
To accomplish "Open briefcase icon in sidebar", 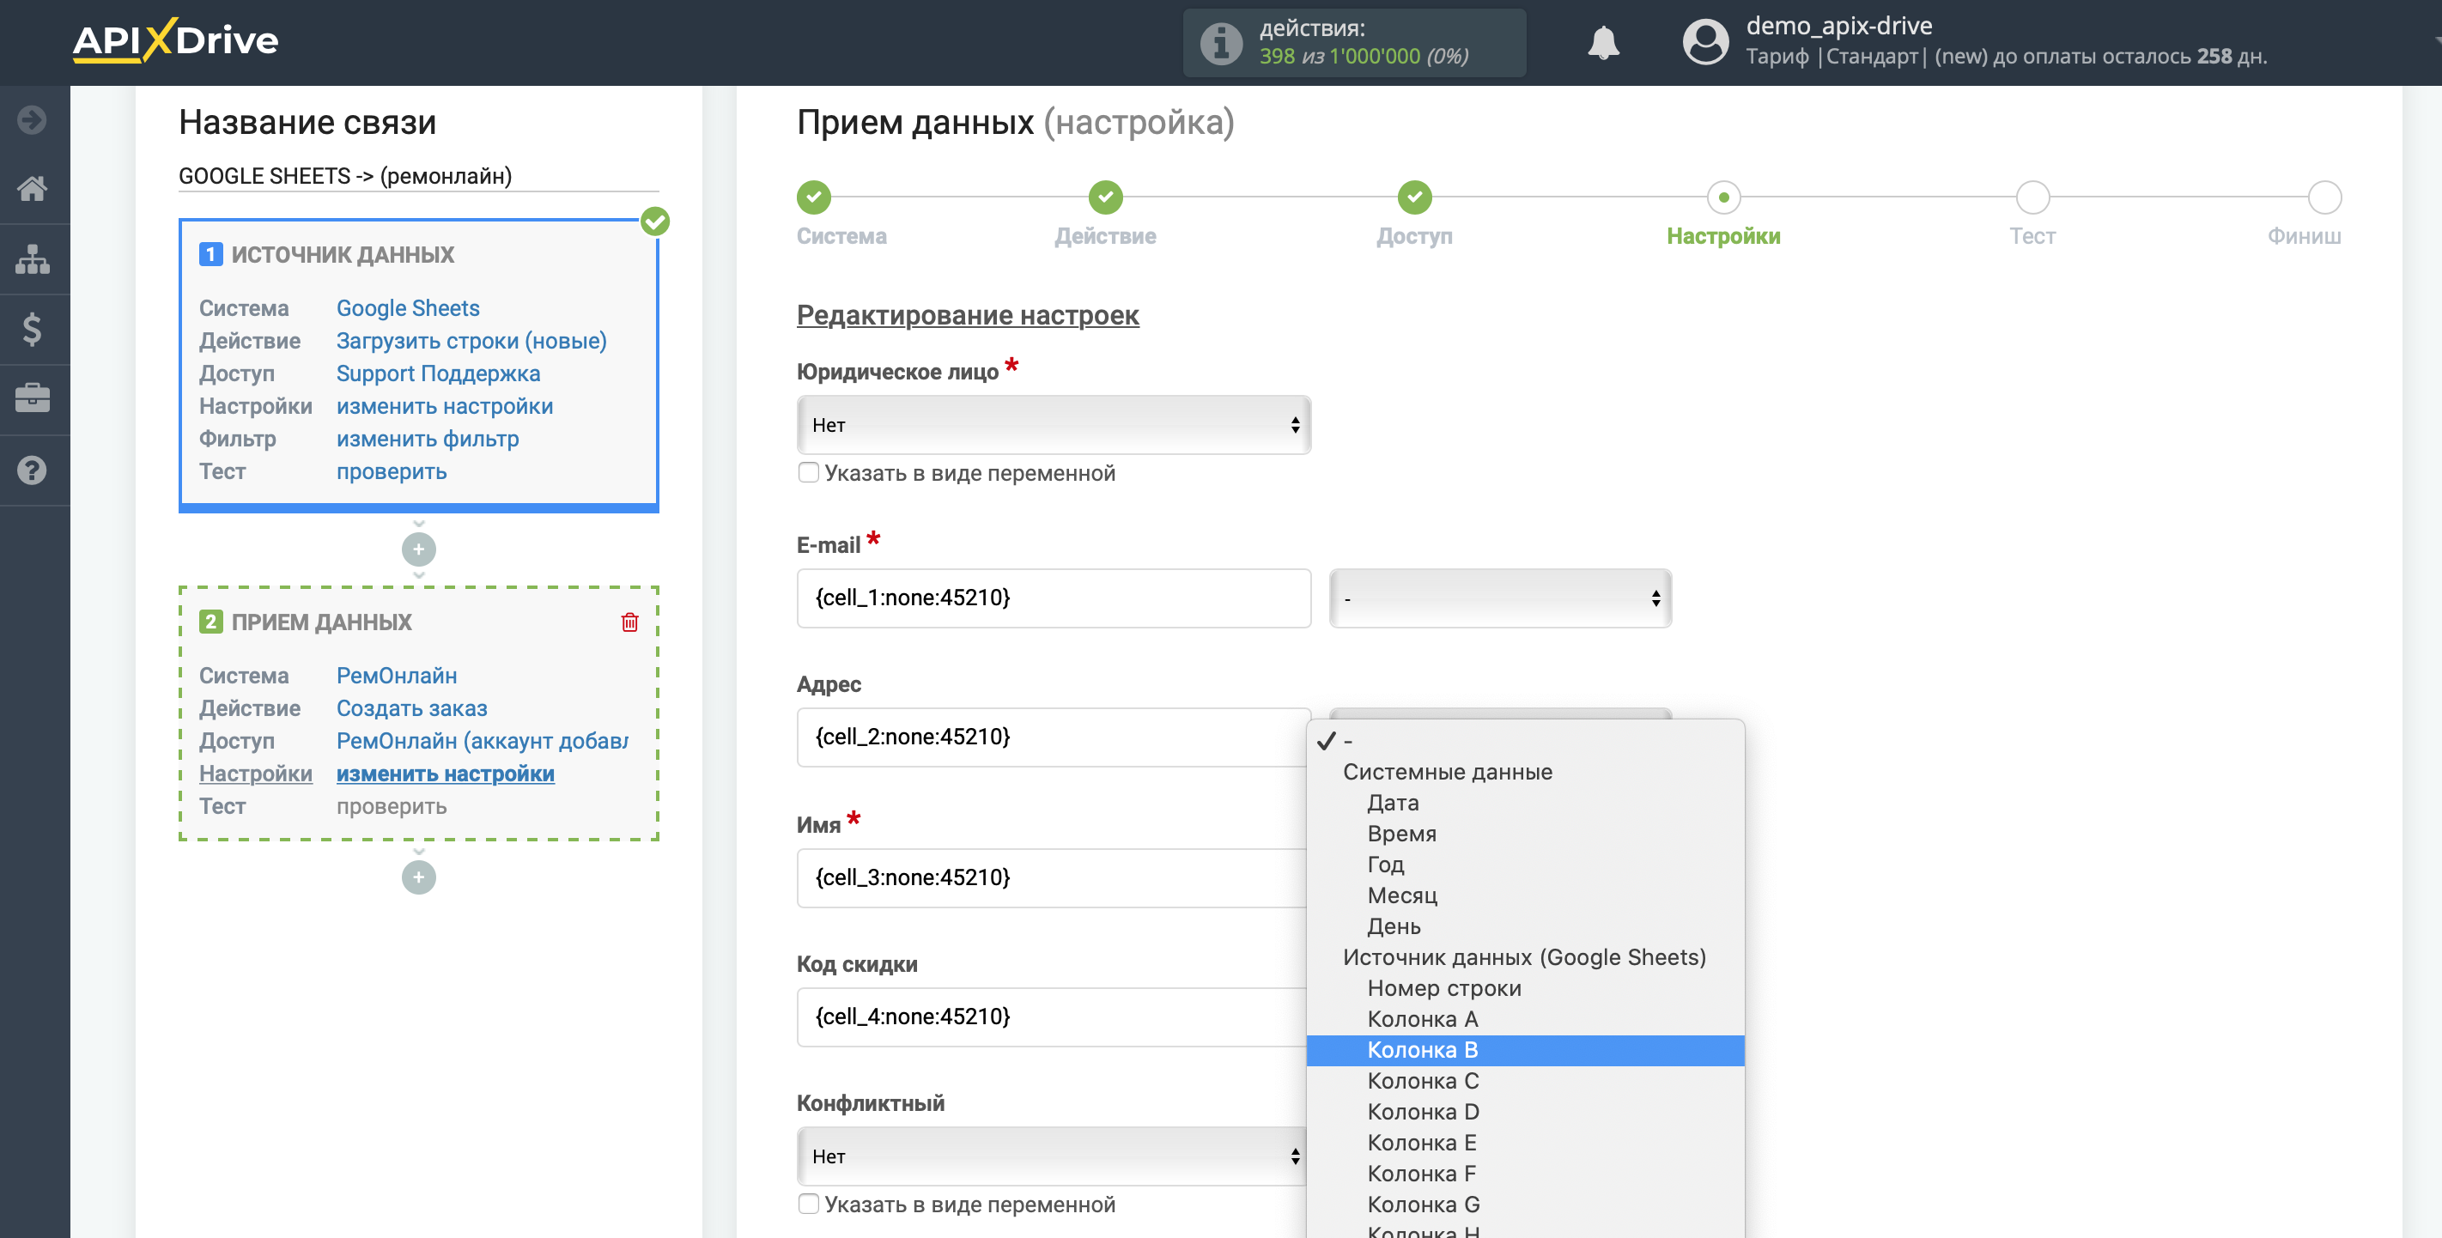I will (33, 399).
